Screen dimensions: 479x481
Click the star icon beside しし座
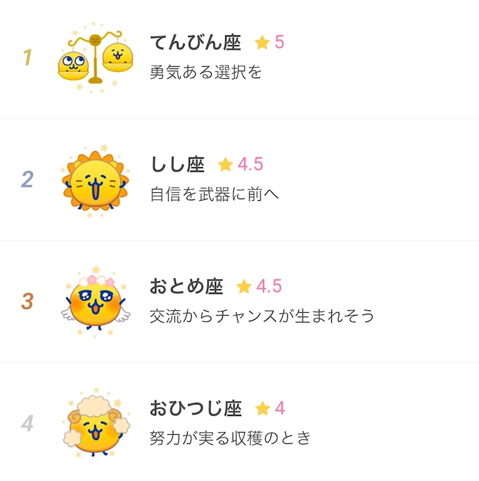225,165
